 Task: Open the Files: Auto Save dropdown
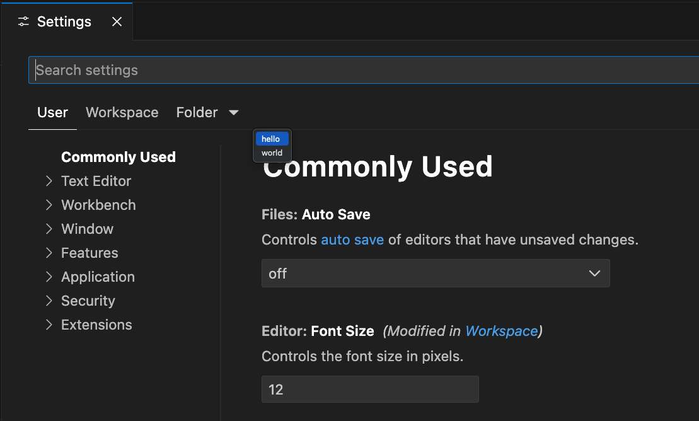436,274
